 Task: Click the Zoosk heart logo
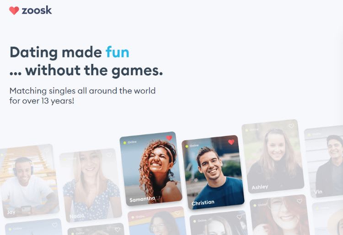[x=14, y=10]
